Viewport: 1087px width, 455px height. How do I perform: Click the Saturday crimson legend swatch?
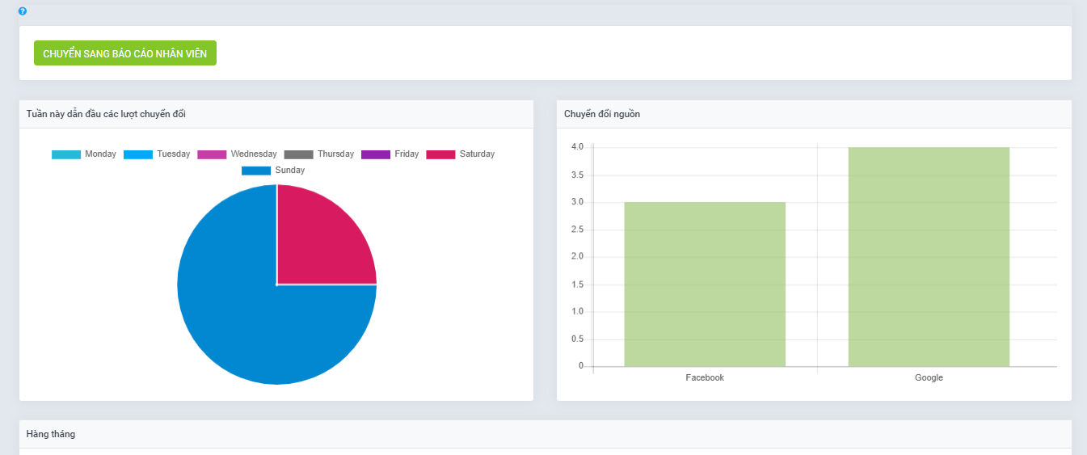point(440,154)
